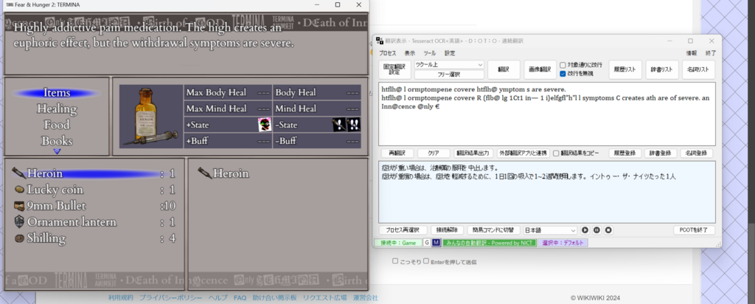Viewport: 755px width, 304px height.
Task: Click the PCOT app icon in title bar
Action: tap(380, 41)
